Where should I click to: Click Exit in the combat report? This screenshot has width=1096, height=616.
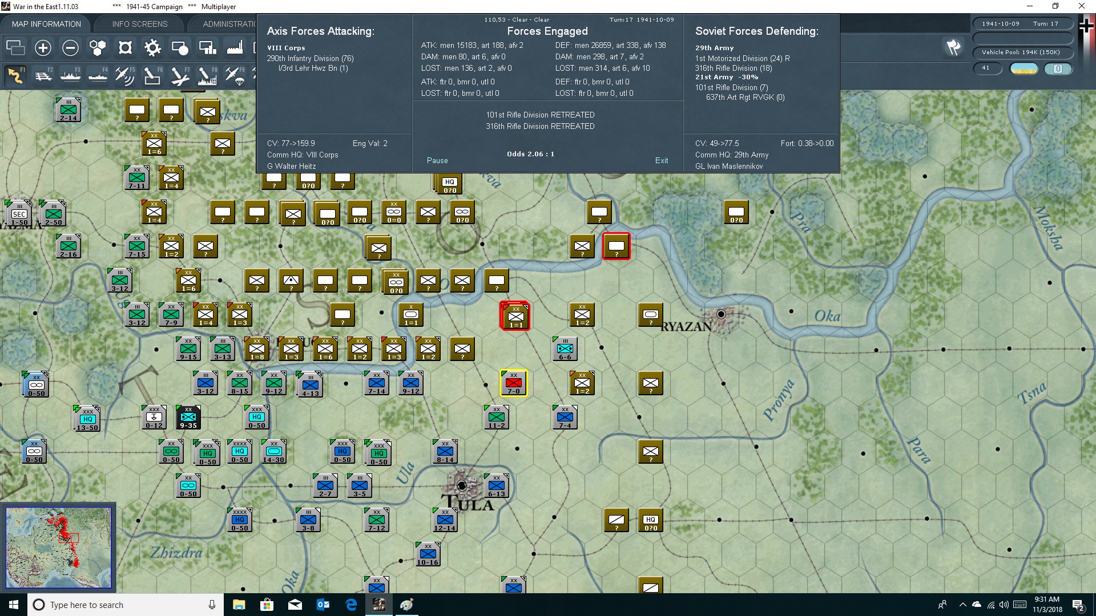[662, 161]
